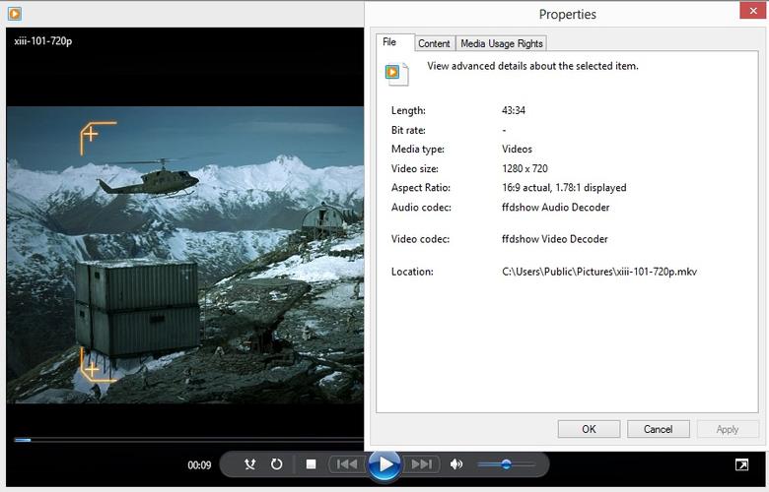
Task: Click the Windows Media Player title icon
Action: (15, 14)
